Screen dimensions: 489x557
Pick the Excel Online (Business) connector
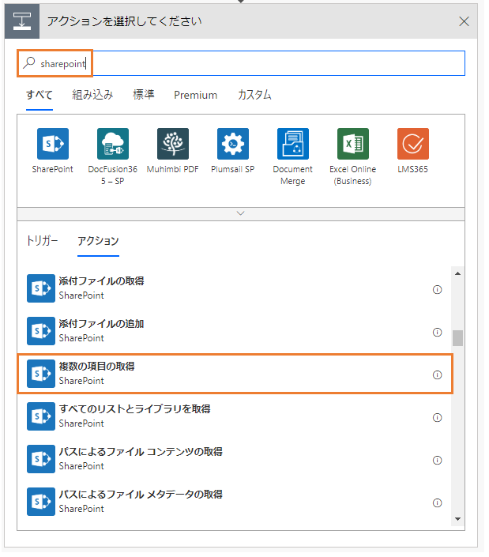coord(352,144)
